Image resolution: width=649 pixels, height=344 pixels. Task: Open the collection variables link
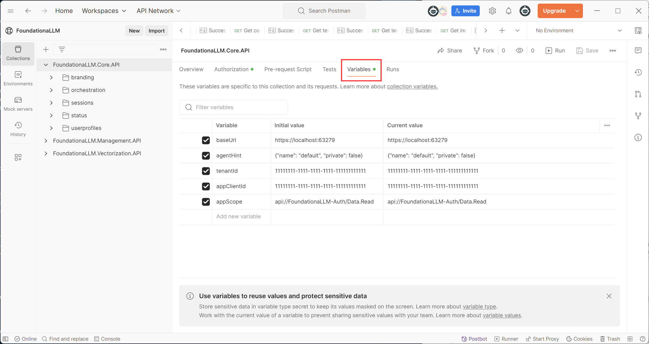(x=412, y=87)
